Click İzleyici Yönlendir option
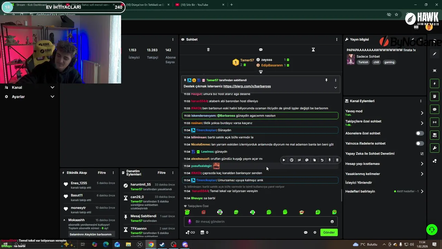This screenshot has height=249, width=442. [x=358, y=183]
